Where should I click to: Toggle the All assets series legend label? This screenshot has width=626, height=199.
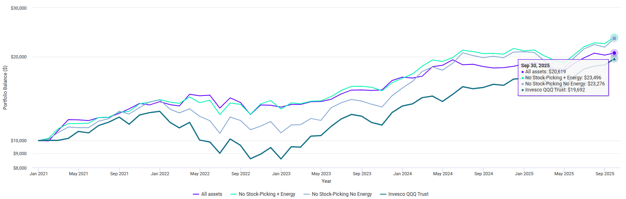(211, 194)
